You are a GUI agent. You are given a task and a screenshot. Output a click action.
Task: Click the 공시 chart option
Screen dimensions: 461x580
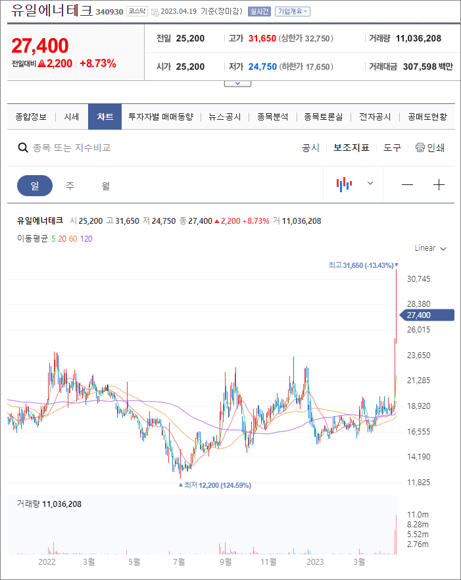(x=310, y=148)
